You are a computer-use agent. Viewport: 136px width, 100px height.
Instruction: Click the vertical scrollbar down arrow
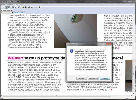[134, 94]
